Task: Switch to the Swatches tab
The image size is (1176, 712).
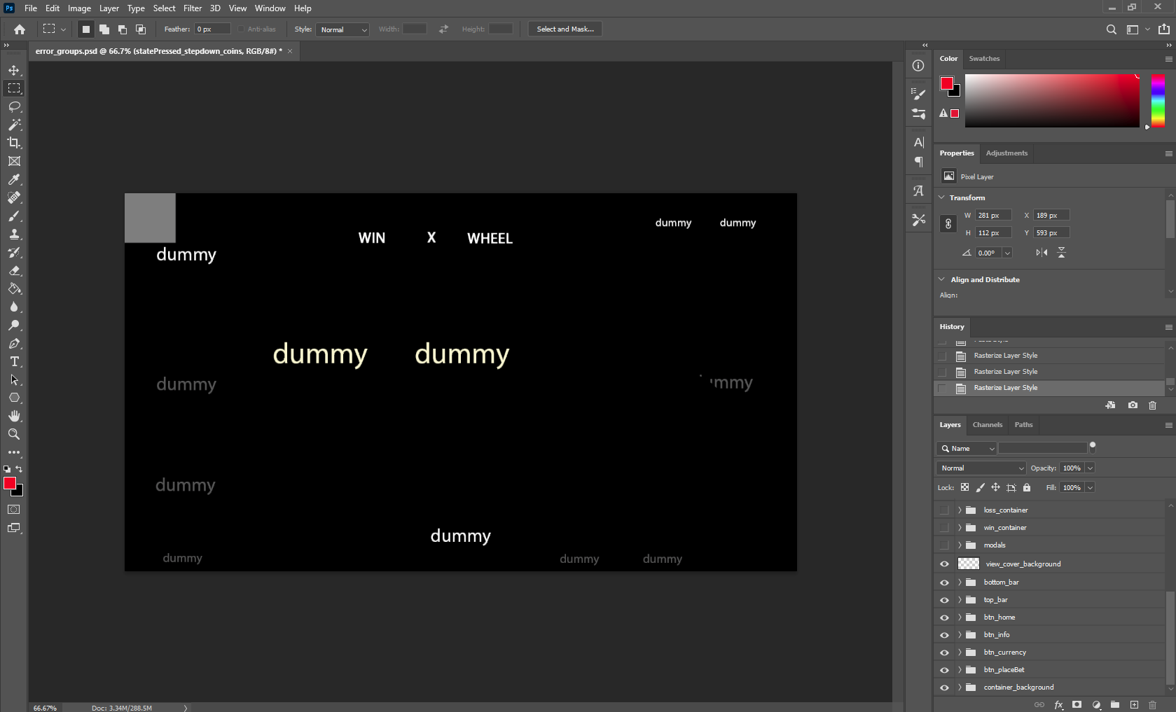Action: click(x=984, y=59)
